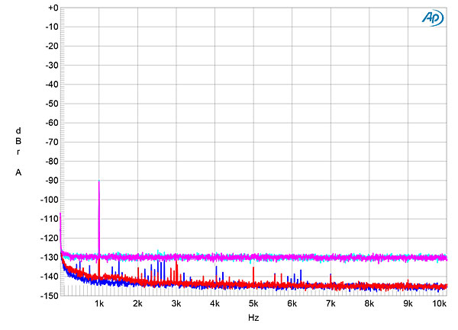458x330 pixels.
Task: Click the 1k label on the frequency axis
Action: pyautogui.click(x=99, y=303)
